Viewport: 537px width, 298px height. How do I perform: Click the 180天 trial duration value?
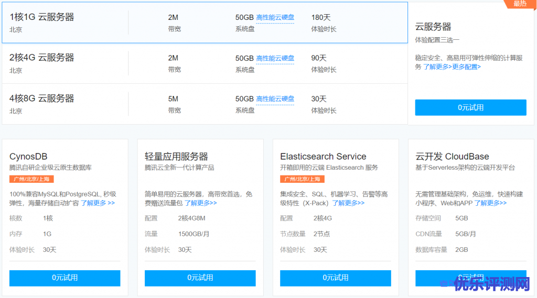pyautogui.click(x=320, y=17)
